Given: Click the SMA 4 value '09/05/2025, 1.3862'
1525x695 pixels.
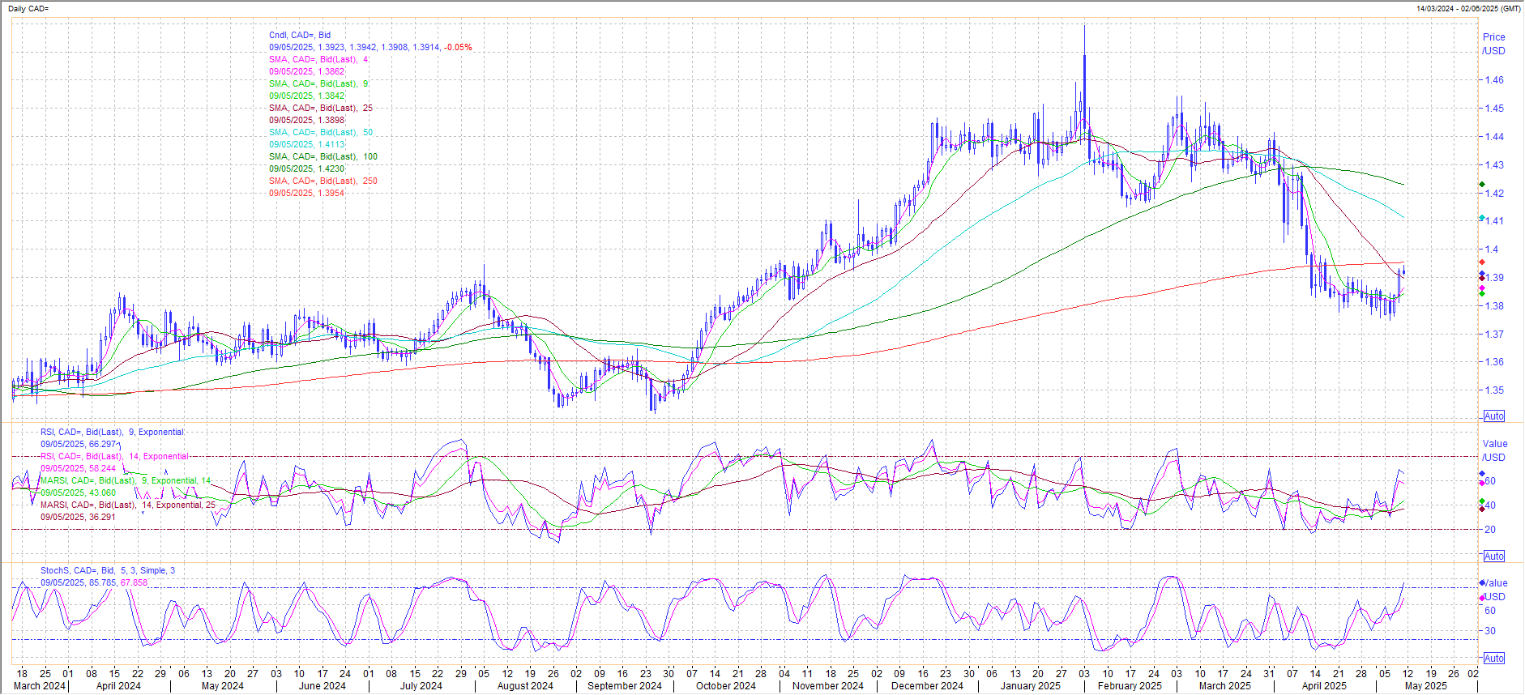Looking at the screenshot, I should click(307, 71).
